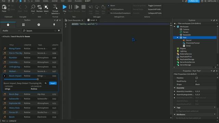Open the search filter funnel icon
Image resolution: width=219 pixels, height=123 pixels.
(59, 31)
